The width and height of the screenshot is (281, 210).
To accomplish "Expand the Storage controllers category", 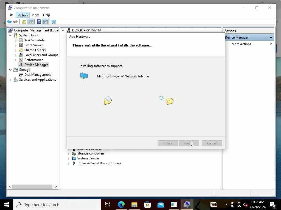I will coord(68,153).
